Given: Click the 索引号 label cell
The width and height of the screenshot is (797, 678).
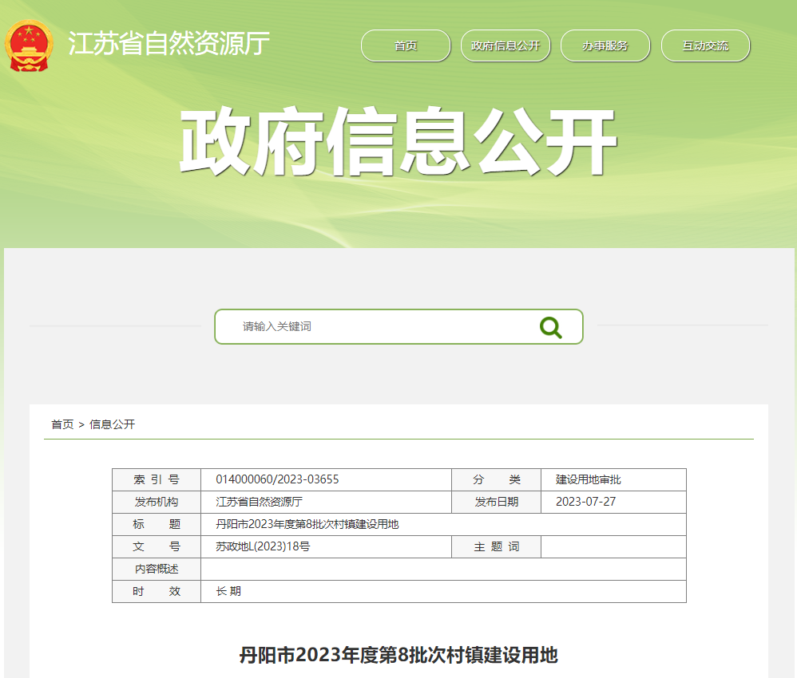Looking at the screenshot, I should point(157,479).
